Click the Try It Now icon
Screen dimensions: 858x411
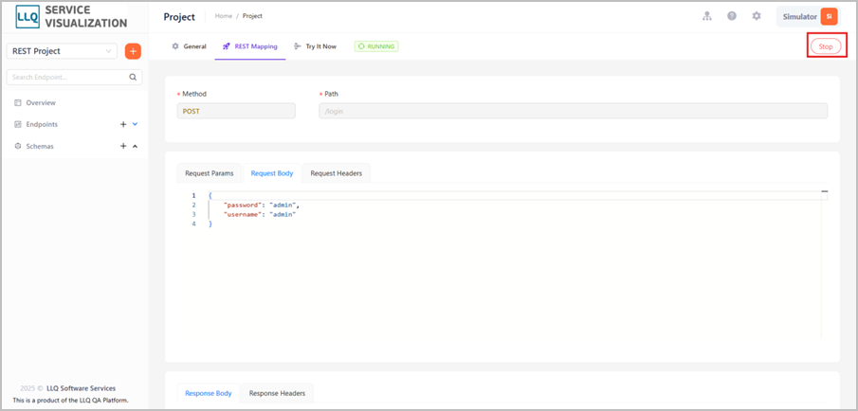click(x=297, y=46)
